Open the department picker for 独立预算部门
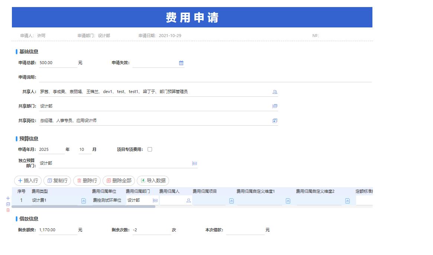 pos(195,163)
